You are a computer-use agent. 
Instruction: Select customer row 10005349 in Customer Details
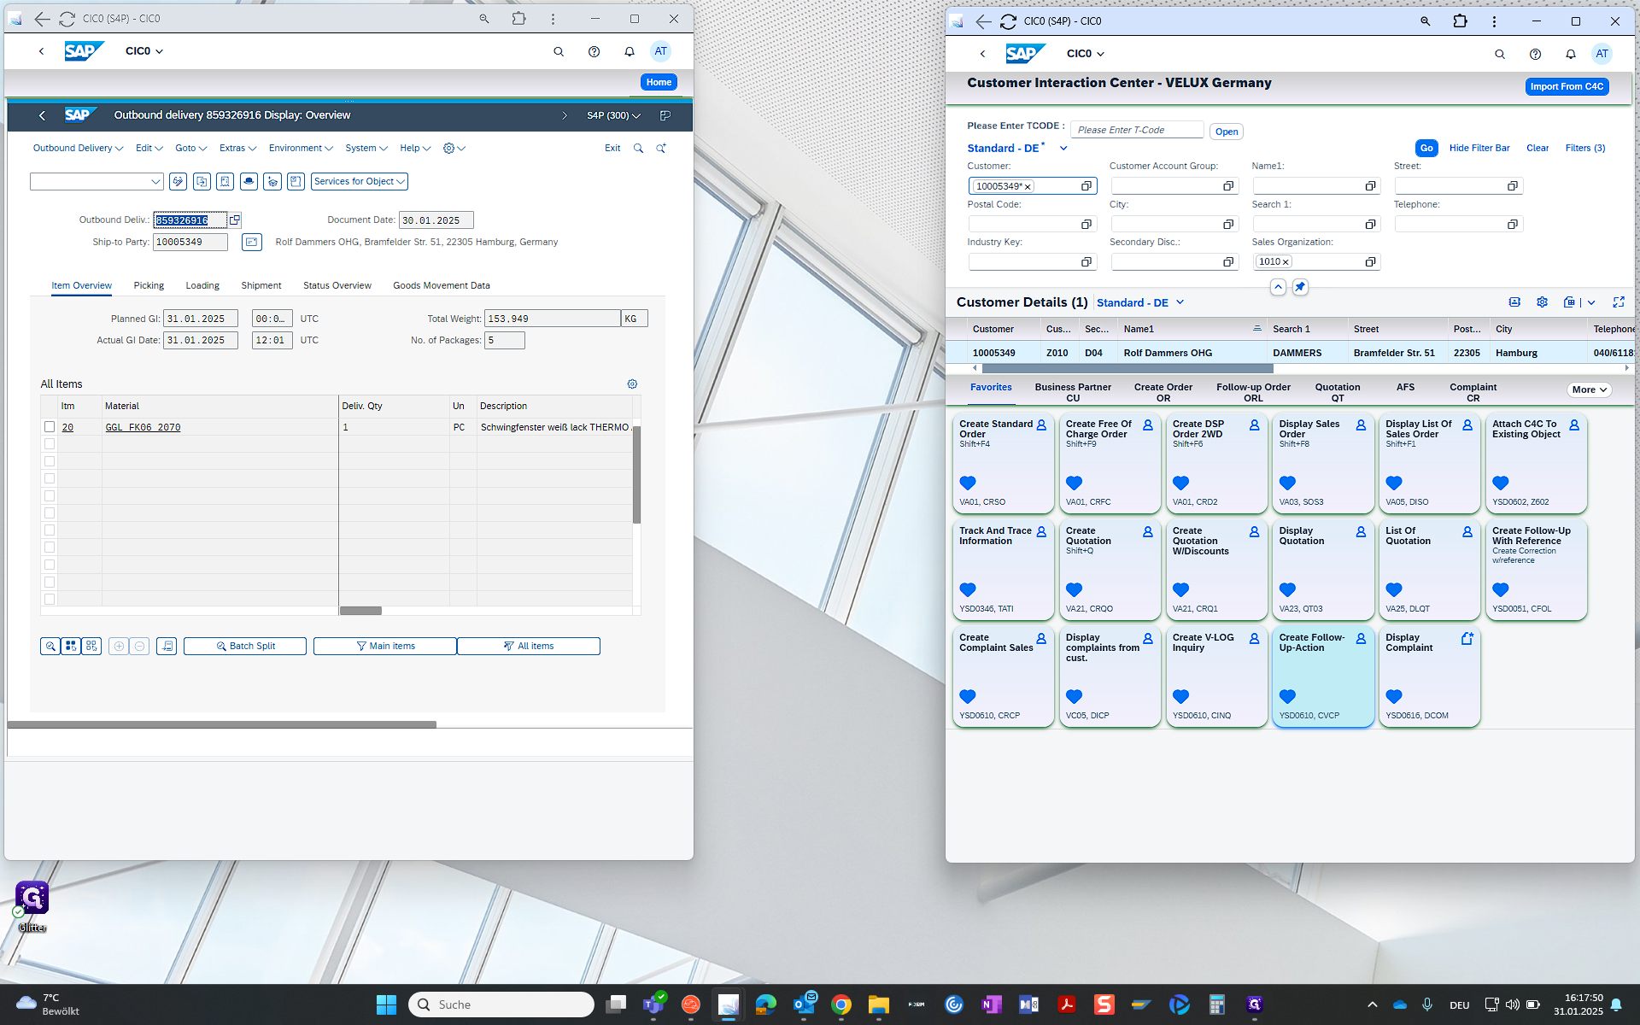click(1290, 353)
